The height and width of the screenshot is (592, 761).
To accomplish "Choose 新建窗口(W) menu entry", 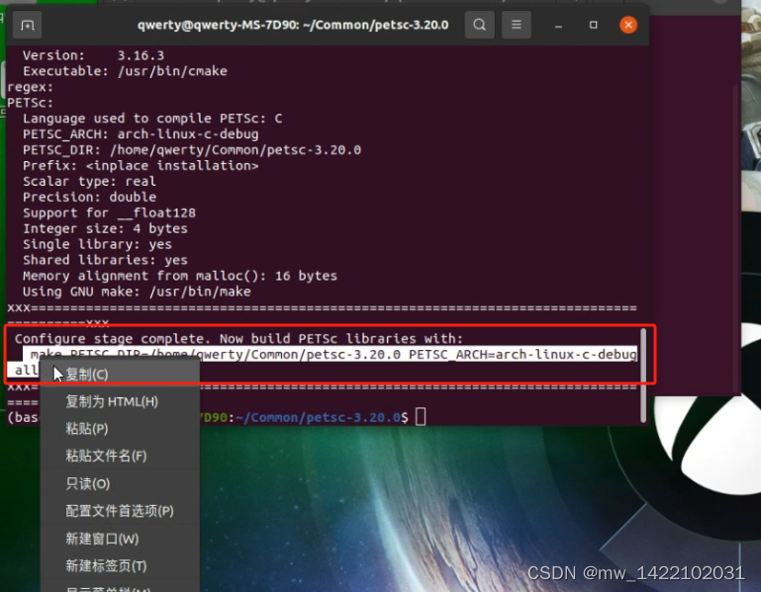I will click(120, 539).
